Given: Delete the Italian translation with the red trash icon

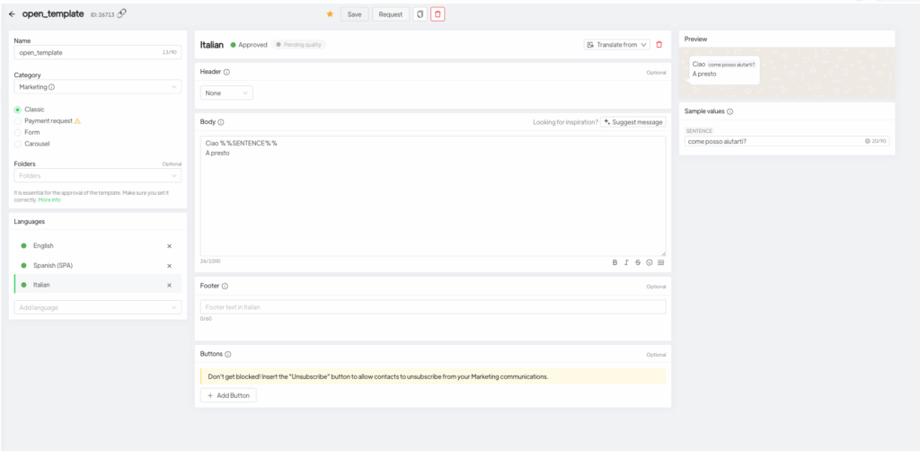Looking at the screenshot, I should click(659, 44).
